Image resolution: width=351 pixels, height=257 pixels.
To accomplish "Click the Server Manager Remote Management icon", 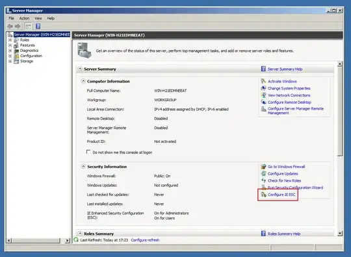I will [263, 109].
